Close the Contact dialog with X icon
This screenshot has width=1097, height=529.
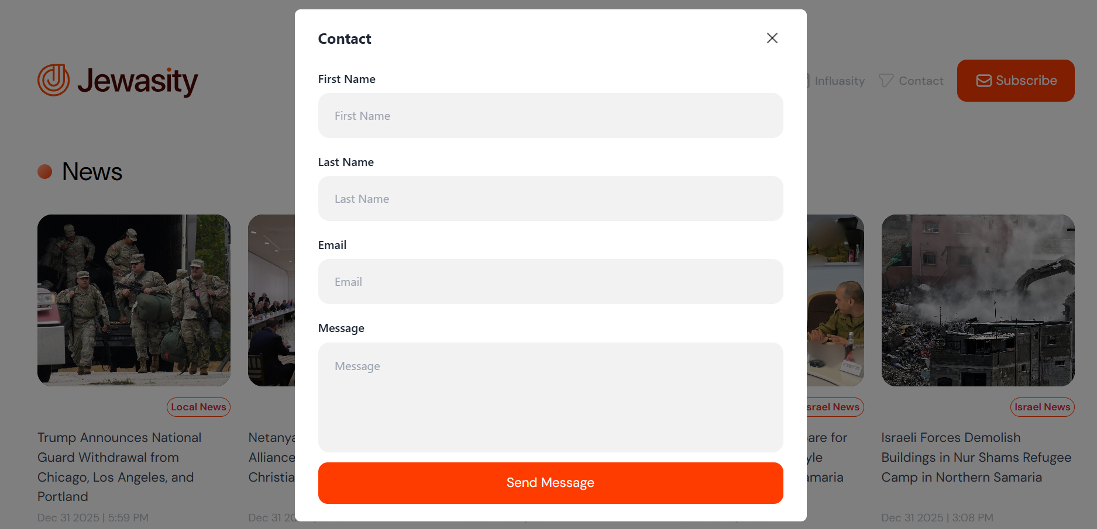click(772, 38)
